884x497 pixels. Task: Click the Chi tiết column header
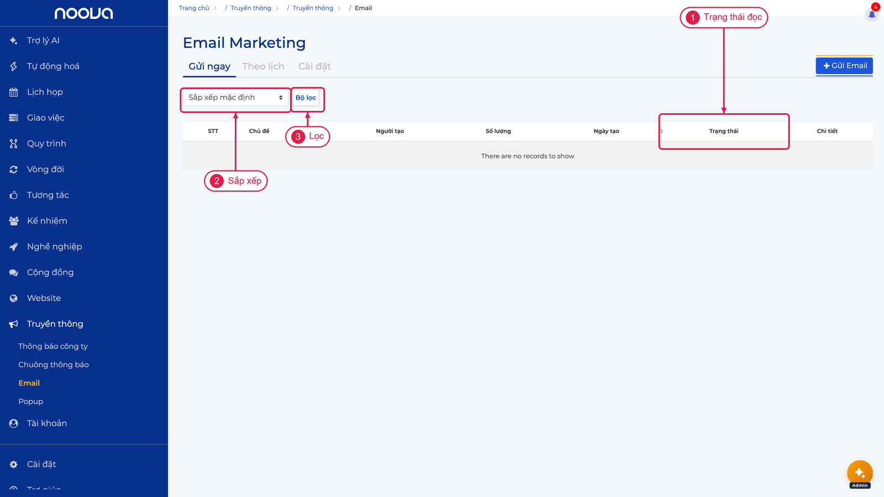point(827,131)
